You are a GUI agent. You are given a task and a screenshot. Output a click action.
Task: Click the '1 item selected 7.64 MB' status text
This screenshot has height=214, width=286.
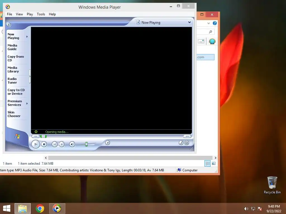pyautogui.click(x=35, y=163)
